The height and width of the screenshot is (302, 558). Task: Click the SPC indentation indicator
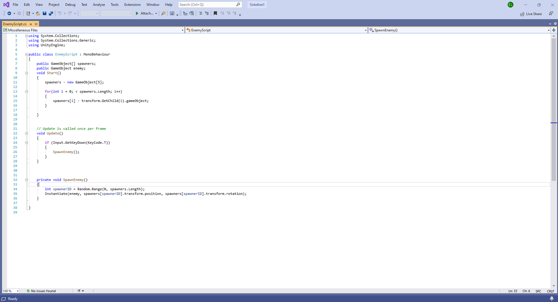point(538,291)
